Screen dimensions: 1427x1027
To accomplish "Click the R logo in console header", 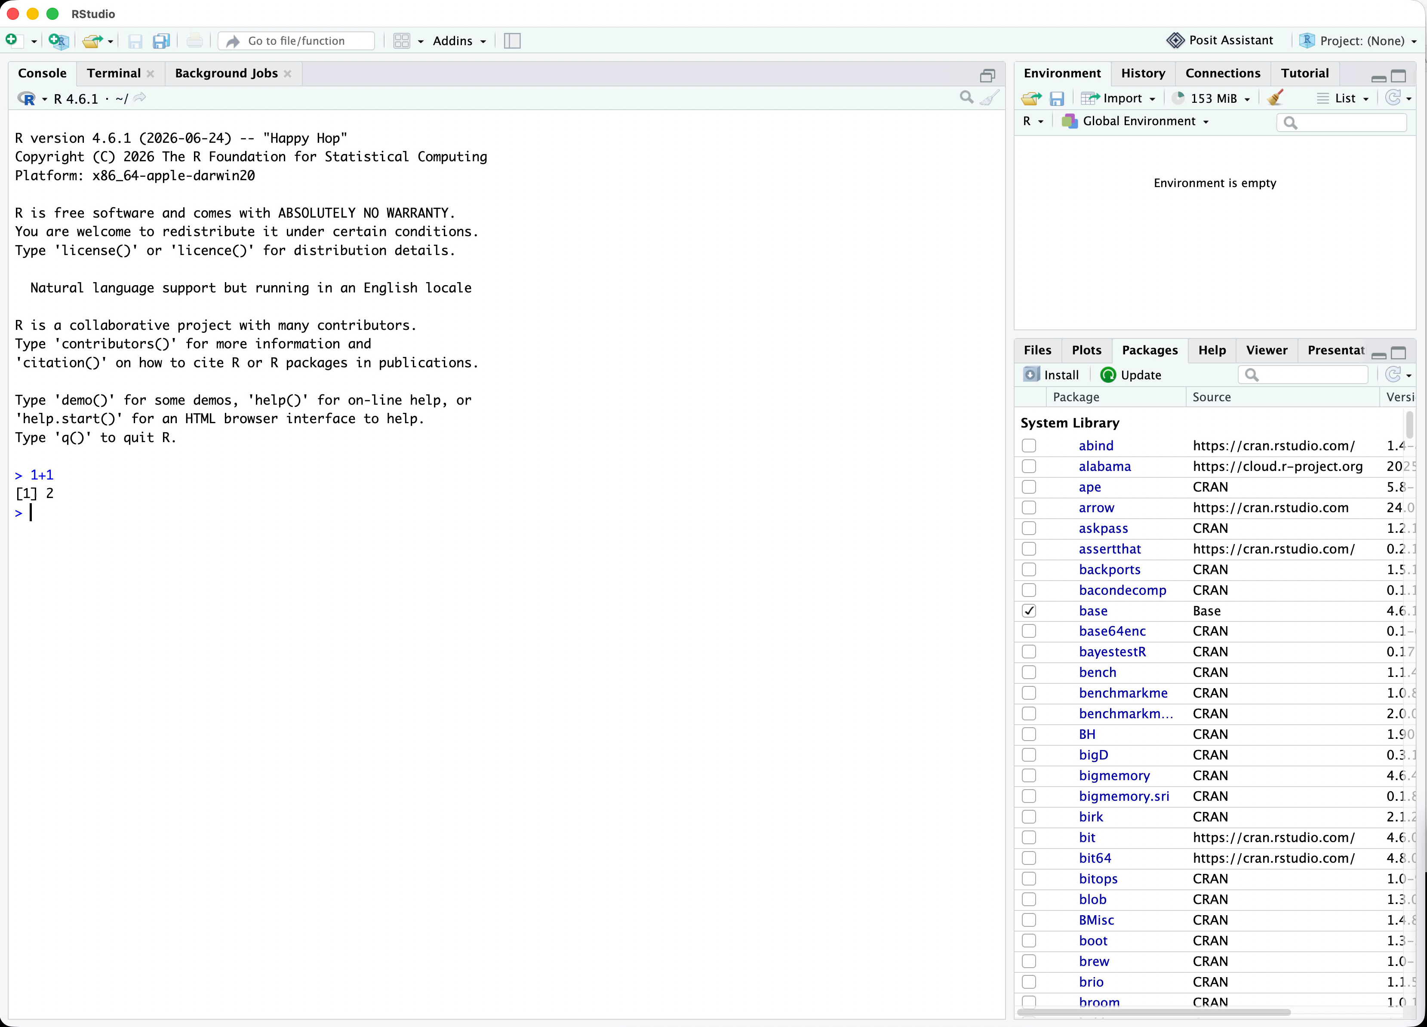I will pos(26,98).
